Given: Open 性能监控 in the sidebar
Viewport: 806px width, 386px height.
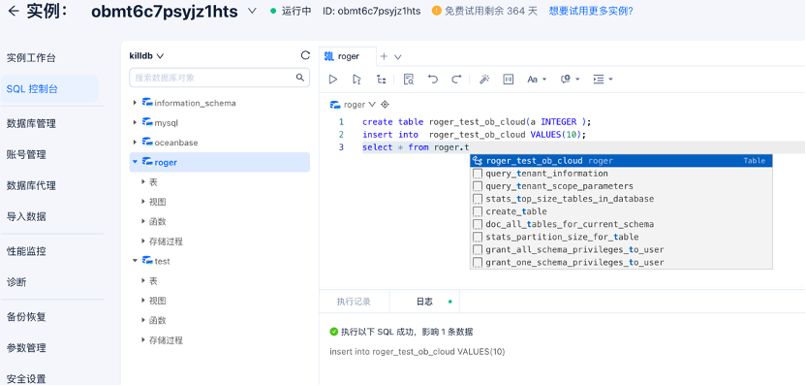Looking at the screenshot, I should click(x=26, y=251).
